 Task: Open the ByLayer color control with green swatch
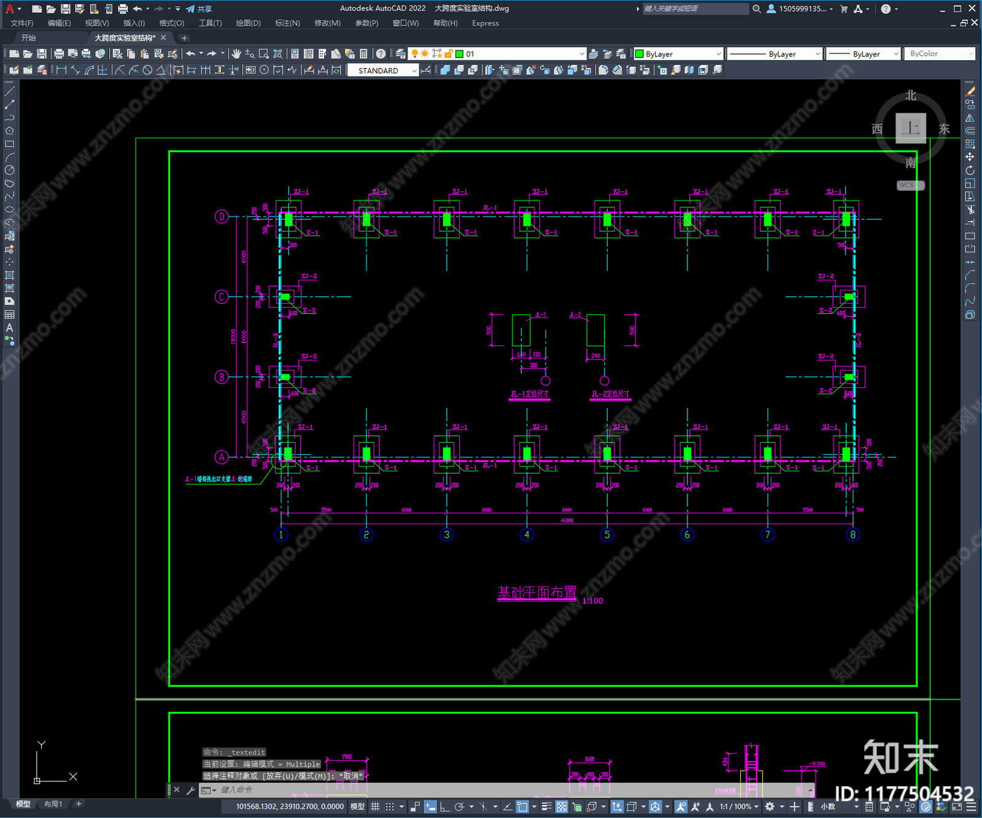coord(678,54)
